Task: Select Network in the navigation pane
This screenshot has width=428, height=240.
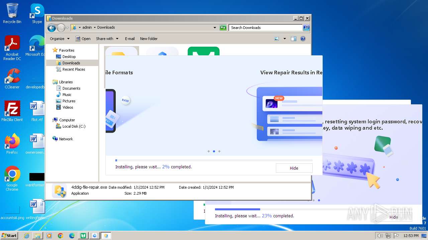Action: (66, 139)
